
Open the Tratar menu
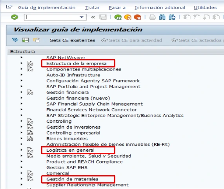92,7
